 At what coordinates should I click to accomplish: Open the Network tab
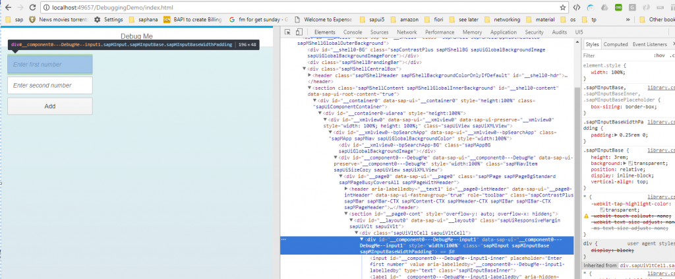coord(407,32)
